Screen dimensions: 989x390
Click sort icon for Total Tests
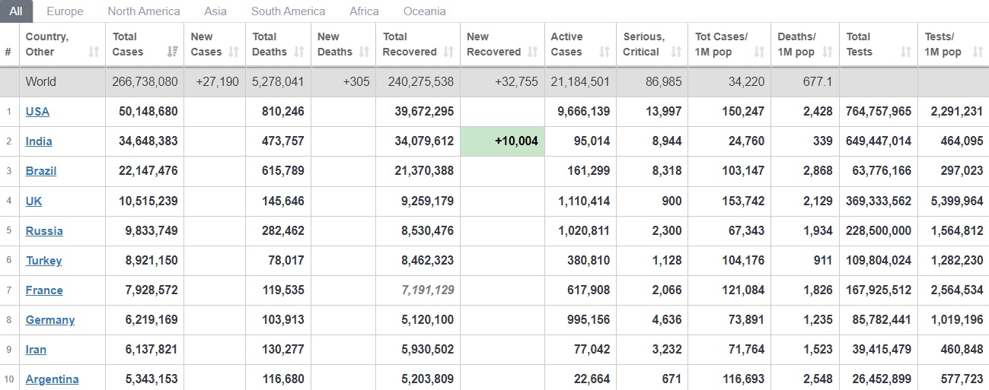pos(906,52)
